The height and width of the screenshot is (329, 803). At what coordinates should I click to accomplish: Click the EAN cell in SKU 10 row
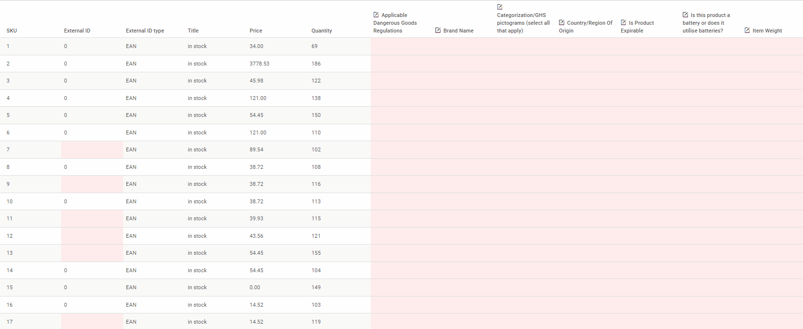point(131,201)
